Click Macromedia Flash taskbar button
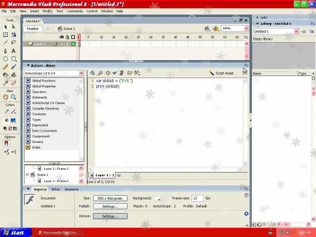This screenshot has height=237, width=316. pos(59,233)
